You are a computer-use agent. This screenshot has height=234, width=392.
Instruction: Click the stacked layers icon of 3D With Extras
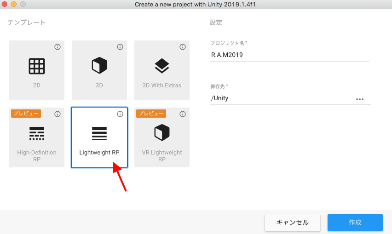162,66
